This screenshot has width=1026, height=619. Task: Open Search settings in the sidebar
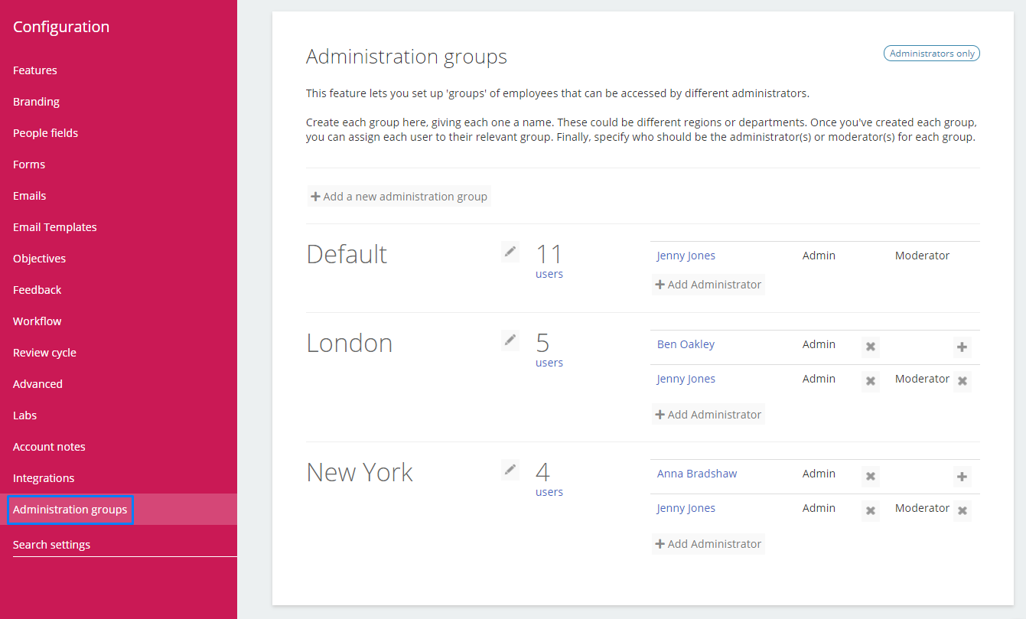(x=51, y=545)
